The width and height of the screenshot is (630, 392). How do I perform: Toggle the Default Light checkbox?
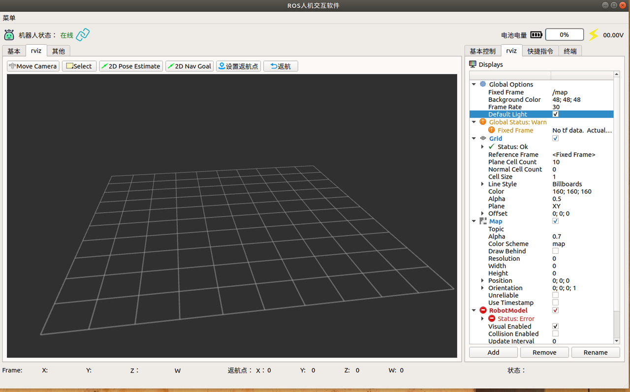coord(556,114)
